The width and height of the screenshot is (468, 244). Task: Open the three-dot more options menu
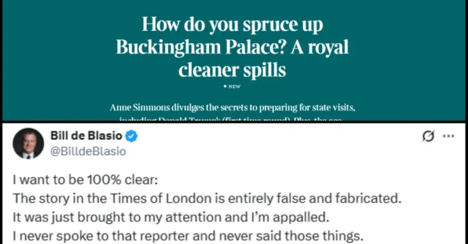coord(448,137)
